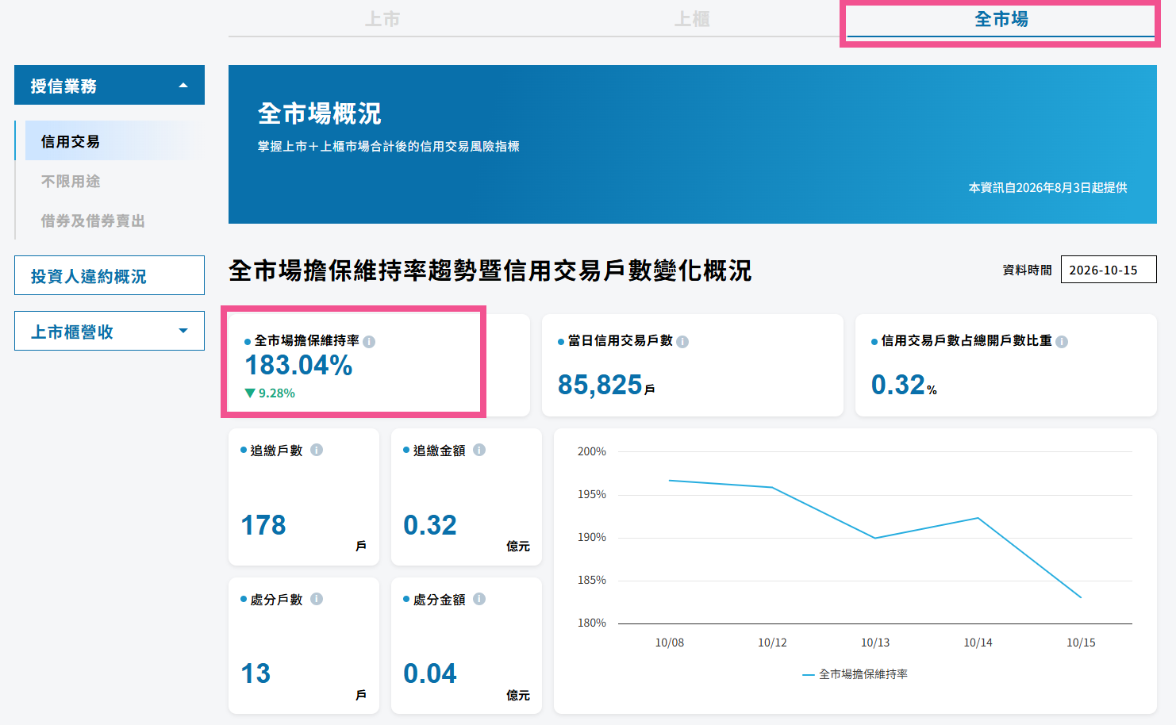This screenshot has width=1176, height=725.
Task: Open the 資料時間 date picker field
Action: pos(1109,270)
